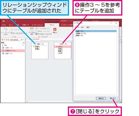Click 直接リレーションシップ in the ribbon

(43, 31)
